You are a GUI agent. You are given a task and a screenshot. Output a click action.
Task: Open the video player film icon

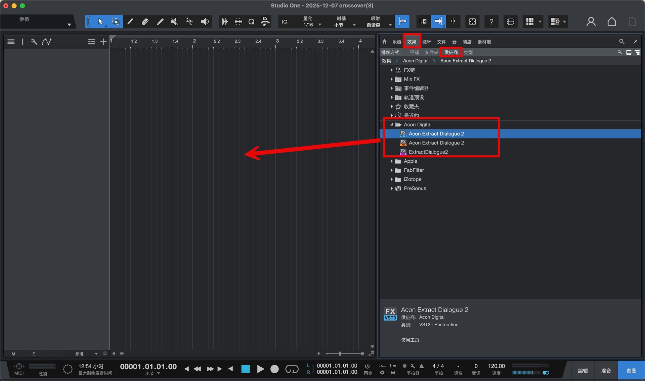pyautogui.click(x=510, y=22)
